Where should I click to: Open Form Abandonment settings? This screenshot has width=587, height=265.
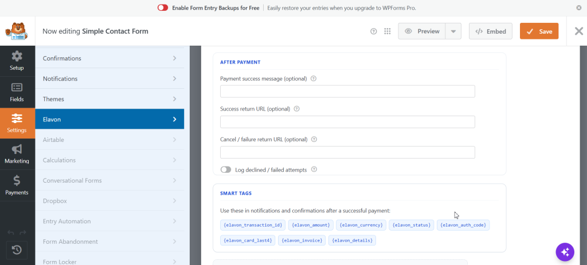click(x=109, y=242)
